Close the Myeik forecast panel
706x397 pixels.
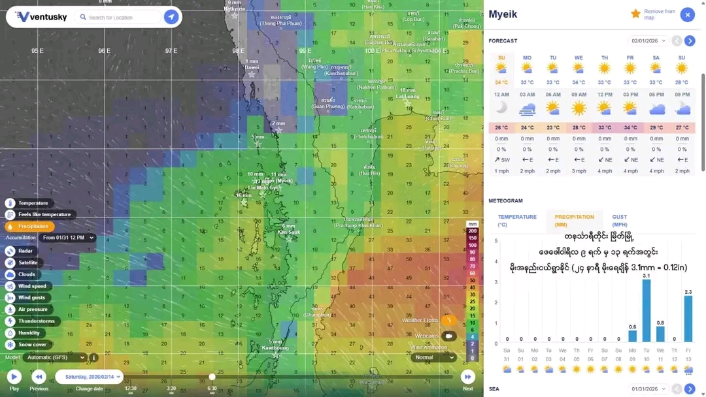[x=688, y=15]
